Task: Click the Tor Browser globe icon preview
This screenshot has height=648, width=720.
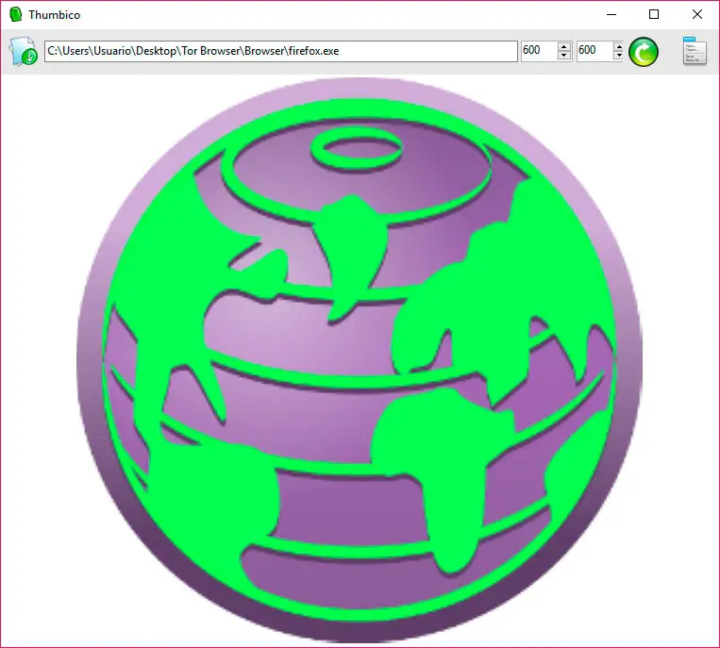Action: 360,360
